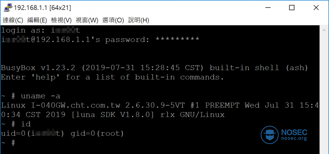
Task: Click the 'gid=0(root)' output text
Action: click(x=97, y=134)
